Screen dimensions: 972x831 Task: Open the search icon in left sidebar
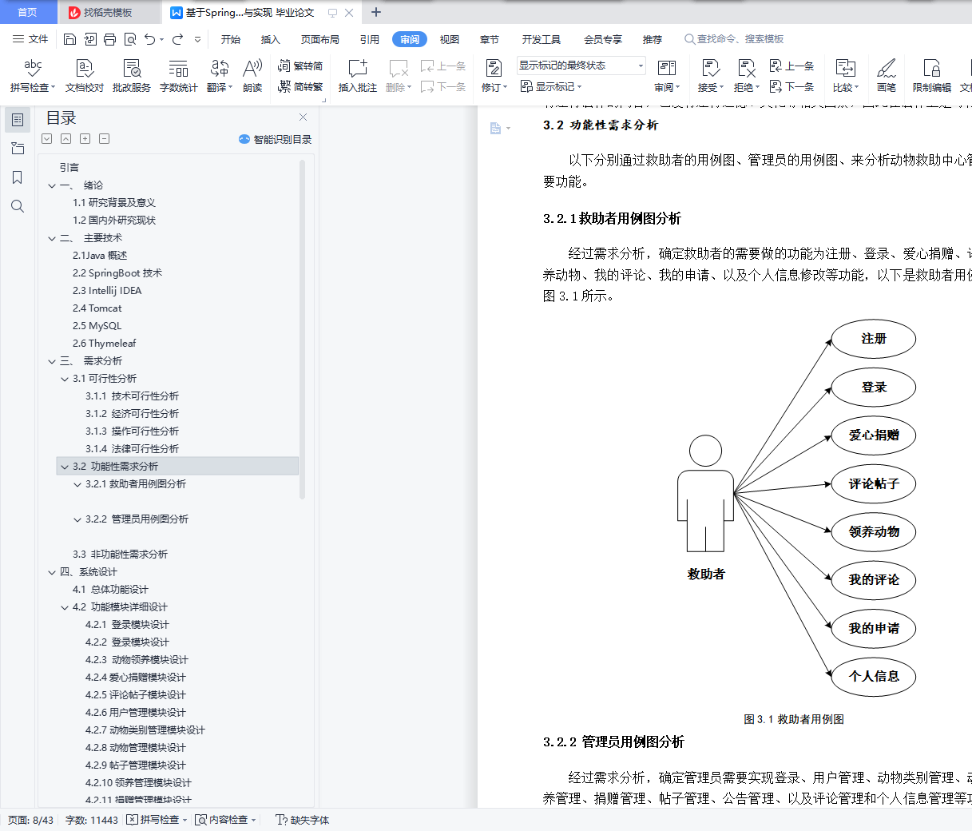18,206
